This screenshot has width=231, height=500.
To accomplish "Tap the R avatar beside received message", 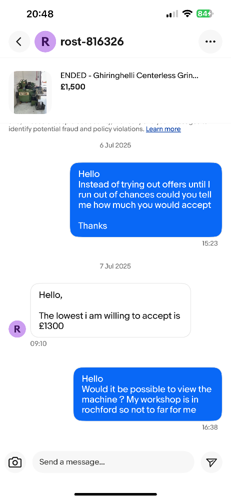I will (x=17, y=329).
